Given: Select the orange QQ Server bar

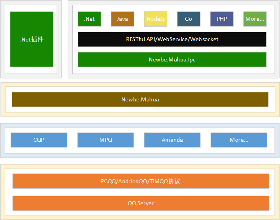Looking at the screenshot, I should point(141,203).
